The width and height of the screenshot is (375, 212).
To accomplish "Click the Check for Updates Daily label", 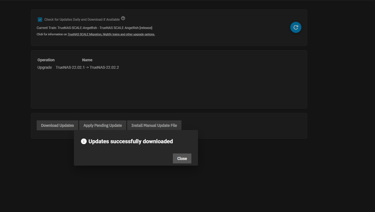I will coord(82,20).
